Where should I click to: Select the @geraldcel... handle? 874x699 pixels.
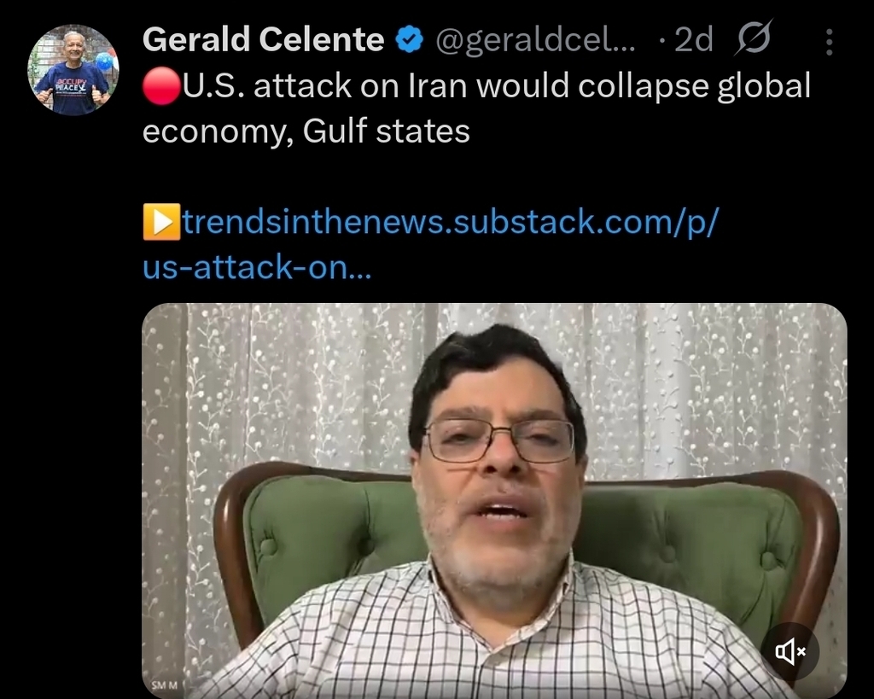(534, 41)
